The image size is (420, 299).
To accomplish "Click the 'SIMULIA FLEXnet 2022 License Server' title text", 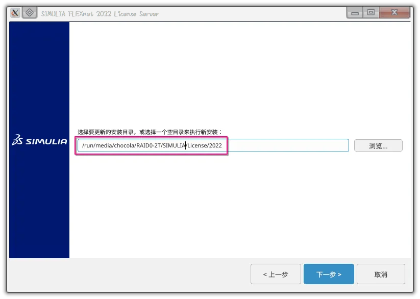I will [100, 14].
